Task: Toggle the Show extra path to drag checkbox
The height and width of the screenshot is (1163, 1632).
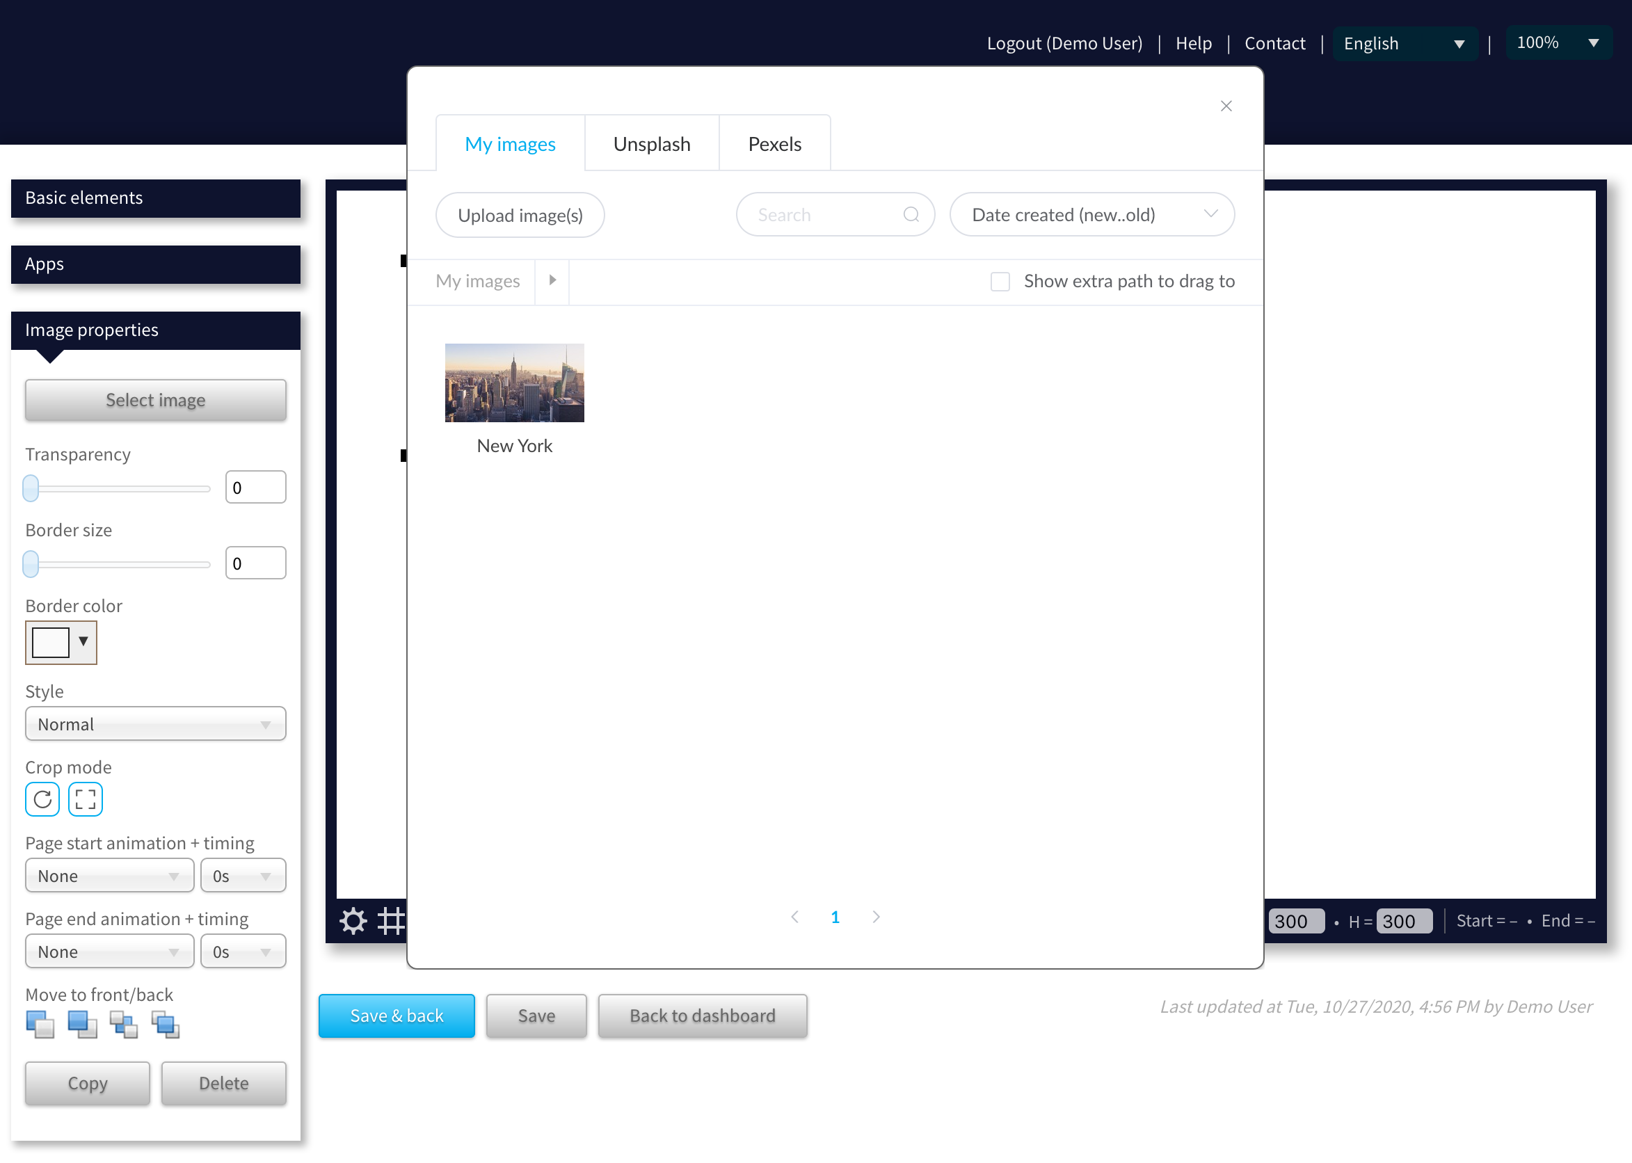Action: [999, 281]
